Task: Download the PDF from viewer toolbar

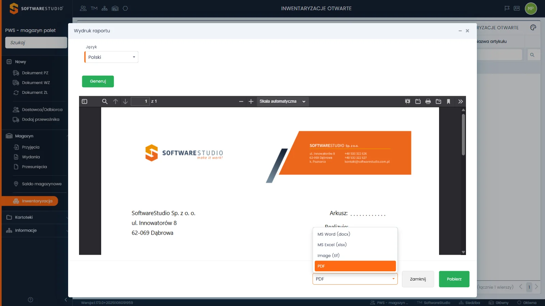Action: pyautogui.click(x=438, y=101)
